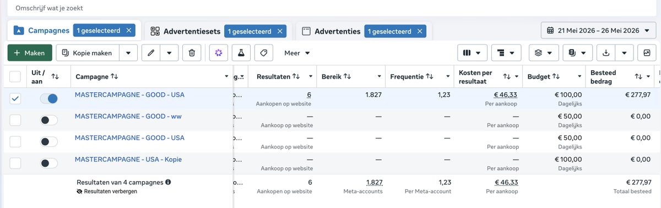
Task: Tick the select-all checkbox in header
Action: tap(15, 76)
